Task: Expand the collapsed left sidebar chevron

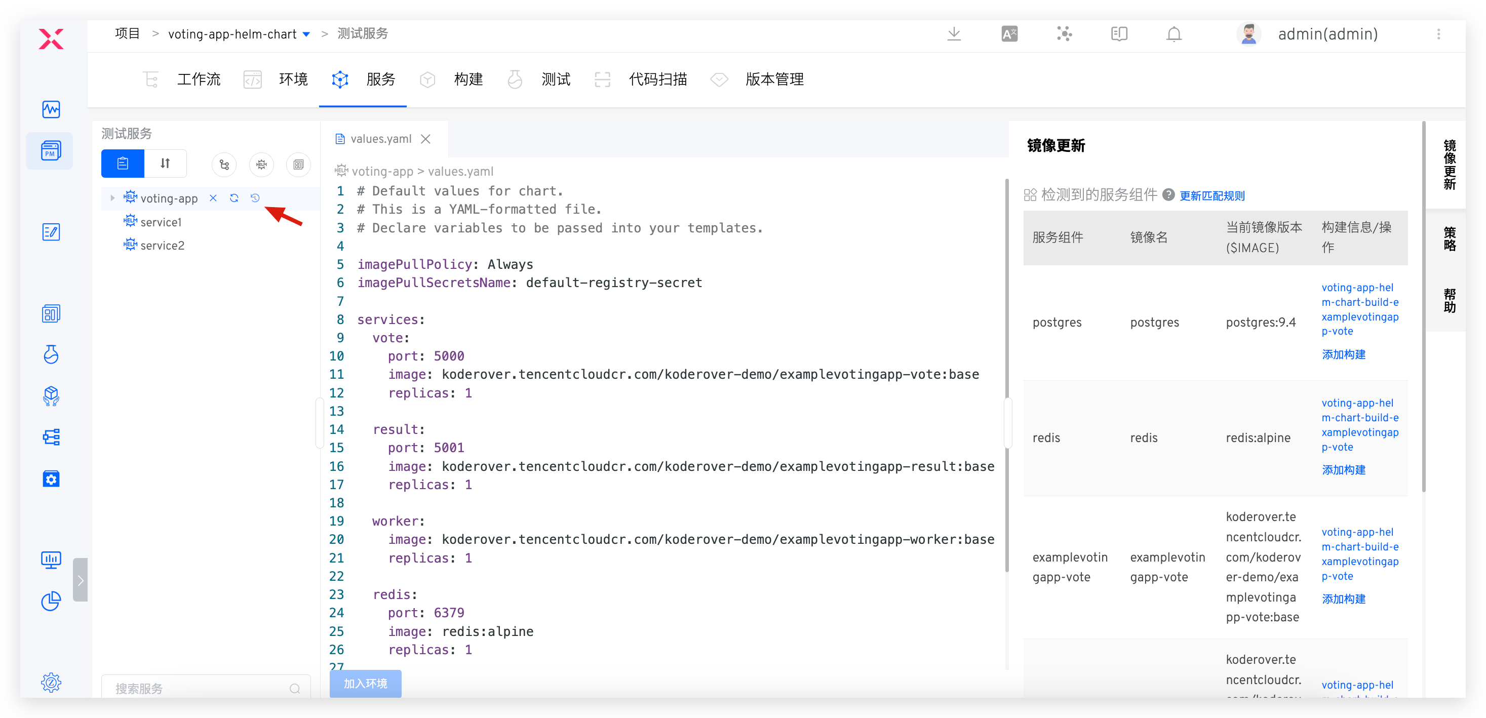Action: (x=80, y=580)
